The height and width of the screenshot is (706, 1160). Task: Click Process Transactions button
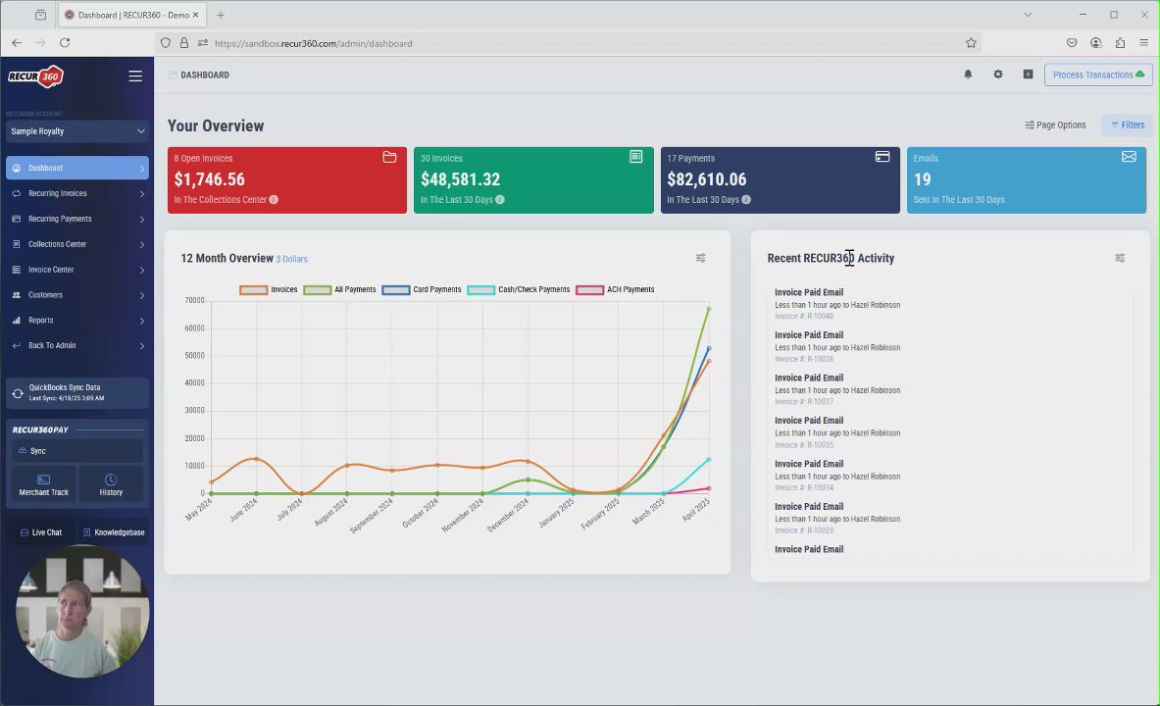pyautogui.click(x=1098, y=75)
